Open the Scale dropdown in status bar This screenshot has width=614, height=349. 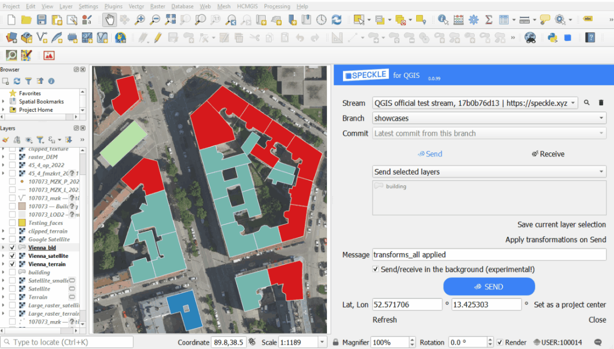322,343
